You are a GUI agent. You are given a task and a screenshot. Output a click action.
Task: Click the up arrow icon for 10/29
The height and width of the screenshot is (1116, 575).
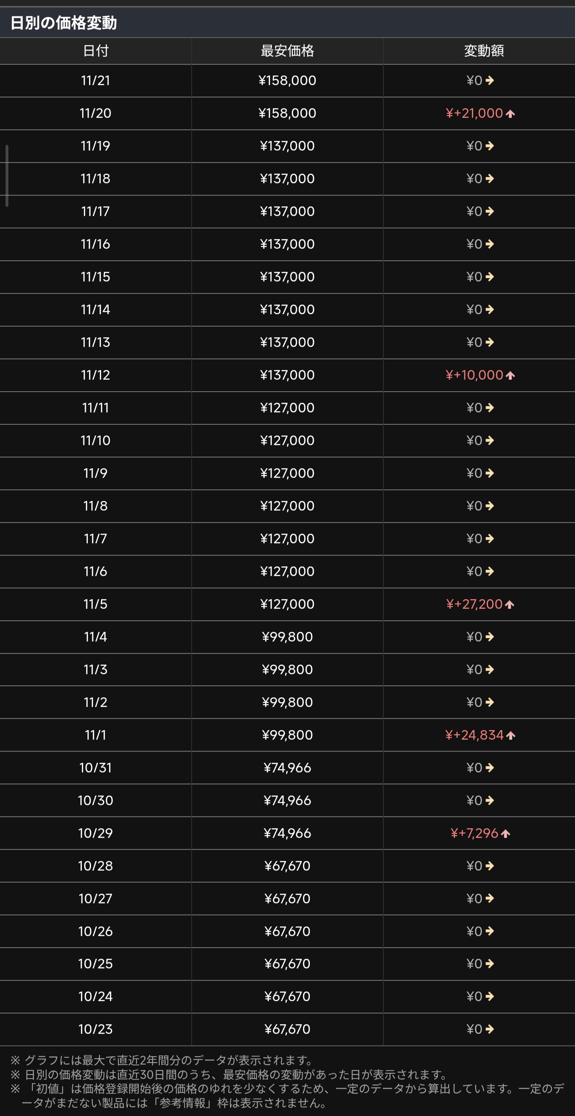[506, 833]
